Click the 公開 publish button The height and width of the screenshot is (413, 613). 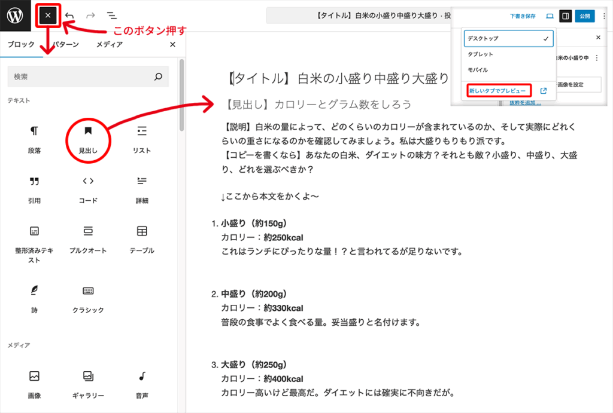click(x=585, y=16)
